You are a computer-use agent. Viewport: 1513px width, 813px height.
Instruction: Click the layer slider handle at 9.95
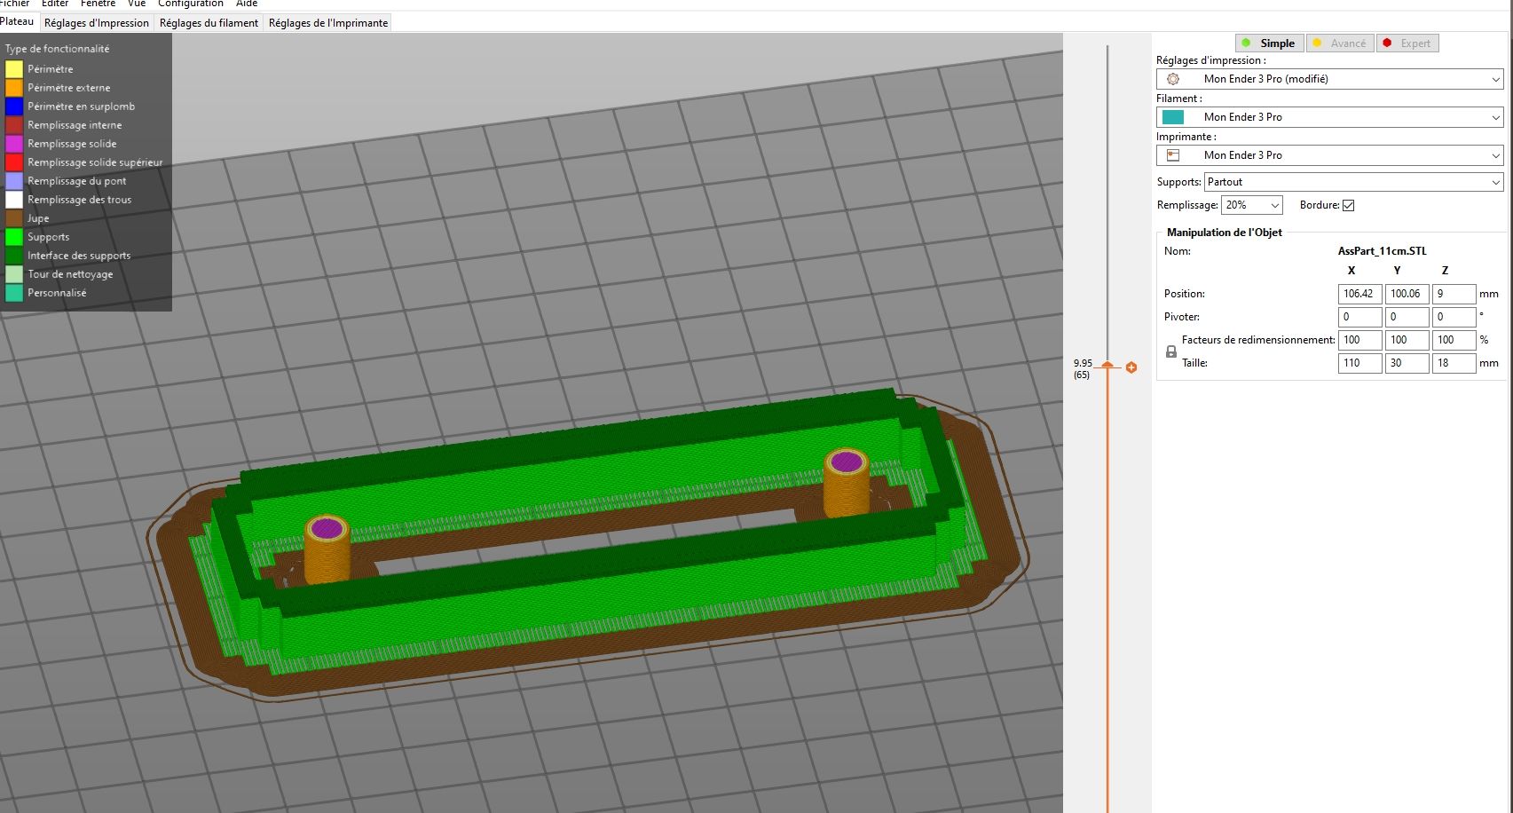point(1107,365)
